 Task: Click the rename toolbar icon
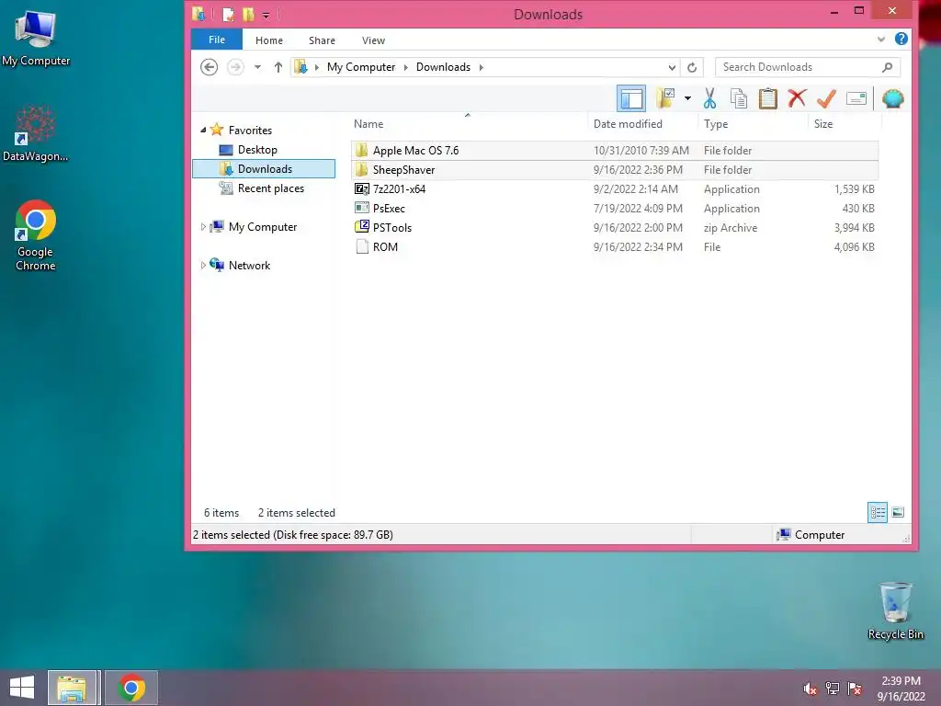coord(856,98)
